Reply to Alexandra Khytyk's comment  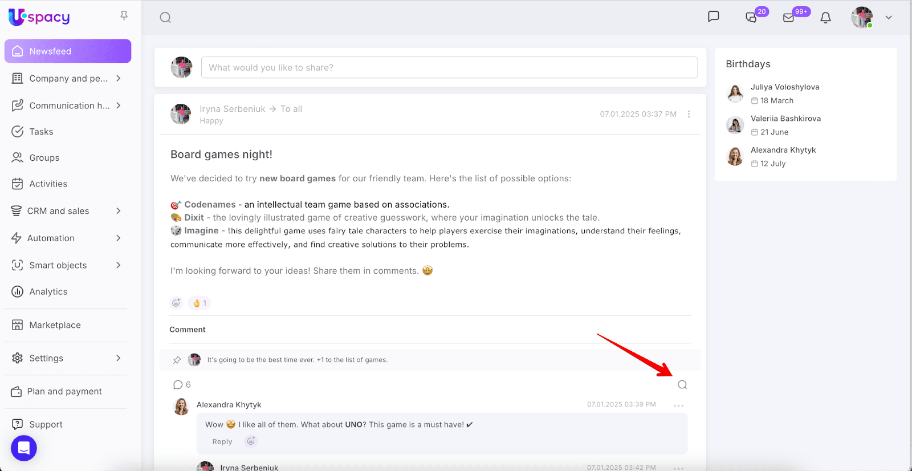click(222, 442)
